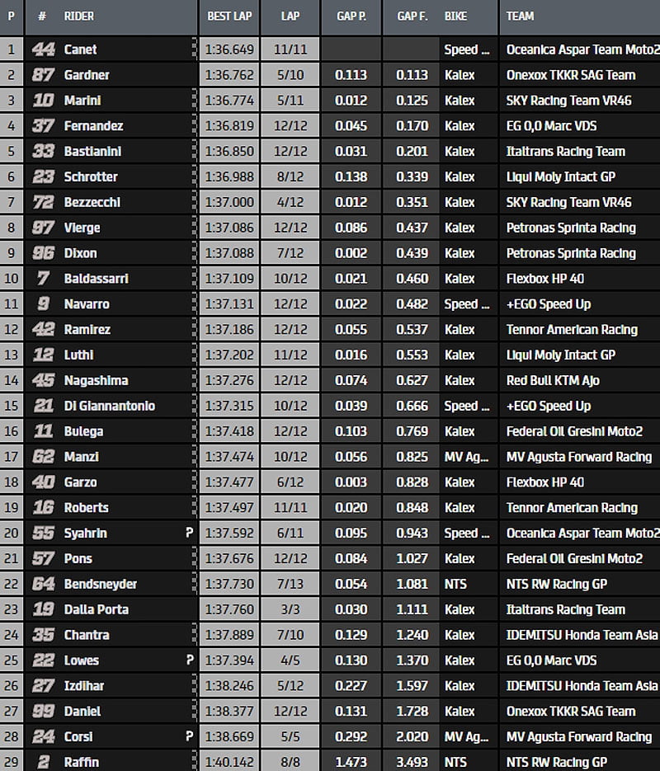Click the TEAM column header
The height and width of the screenshot is (771, 660).
(520, 16)
